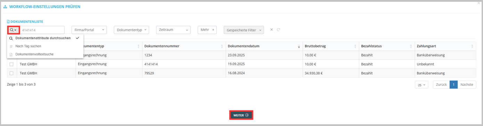This screenshot has width=483, height=126.
Task: Click the Workflow-Einstellungen prüfen header icon
Action: pyautogui.click(x=5, y=7)
